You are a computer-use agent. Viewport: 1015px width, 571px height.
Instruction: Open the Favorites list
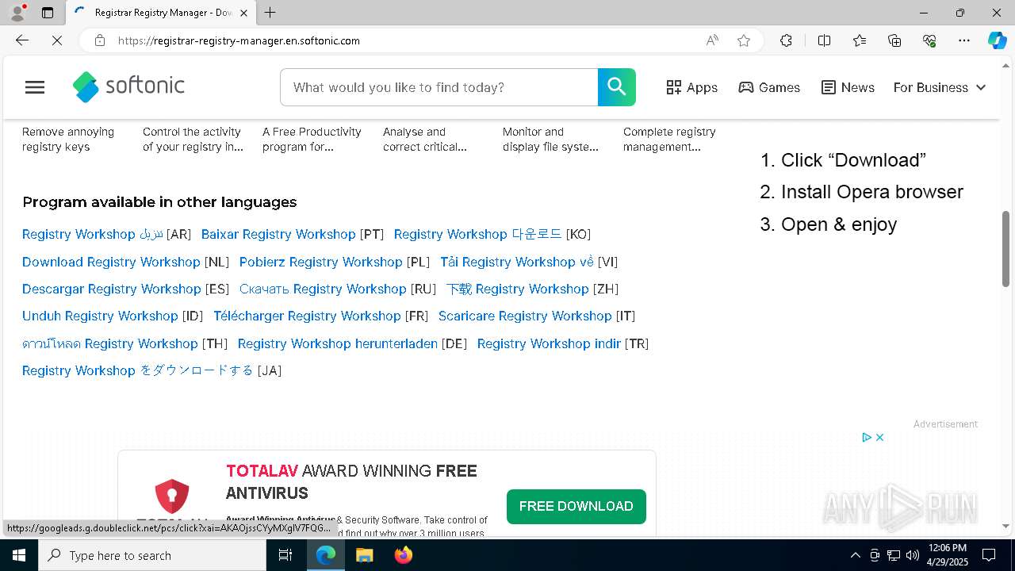860,40
